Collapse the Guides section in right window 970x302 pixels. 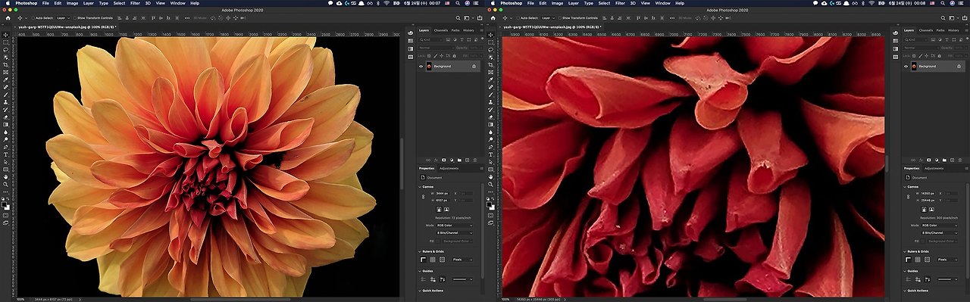[904, 271]
